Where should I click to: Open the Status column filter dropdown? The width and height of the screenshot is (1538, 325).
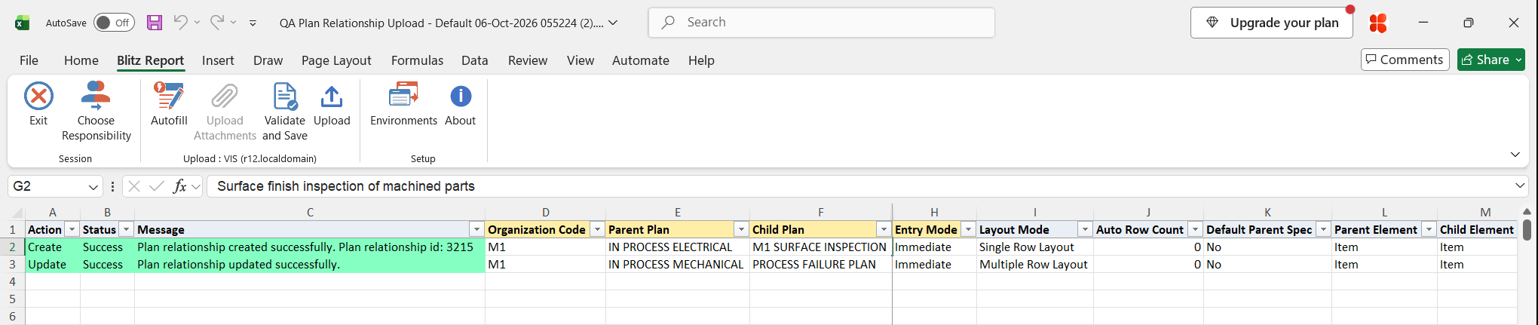(x=127, y=229)
